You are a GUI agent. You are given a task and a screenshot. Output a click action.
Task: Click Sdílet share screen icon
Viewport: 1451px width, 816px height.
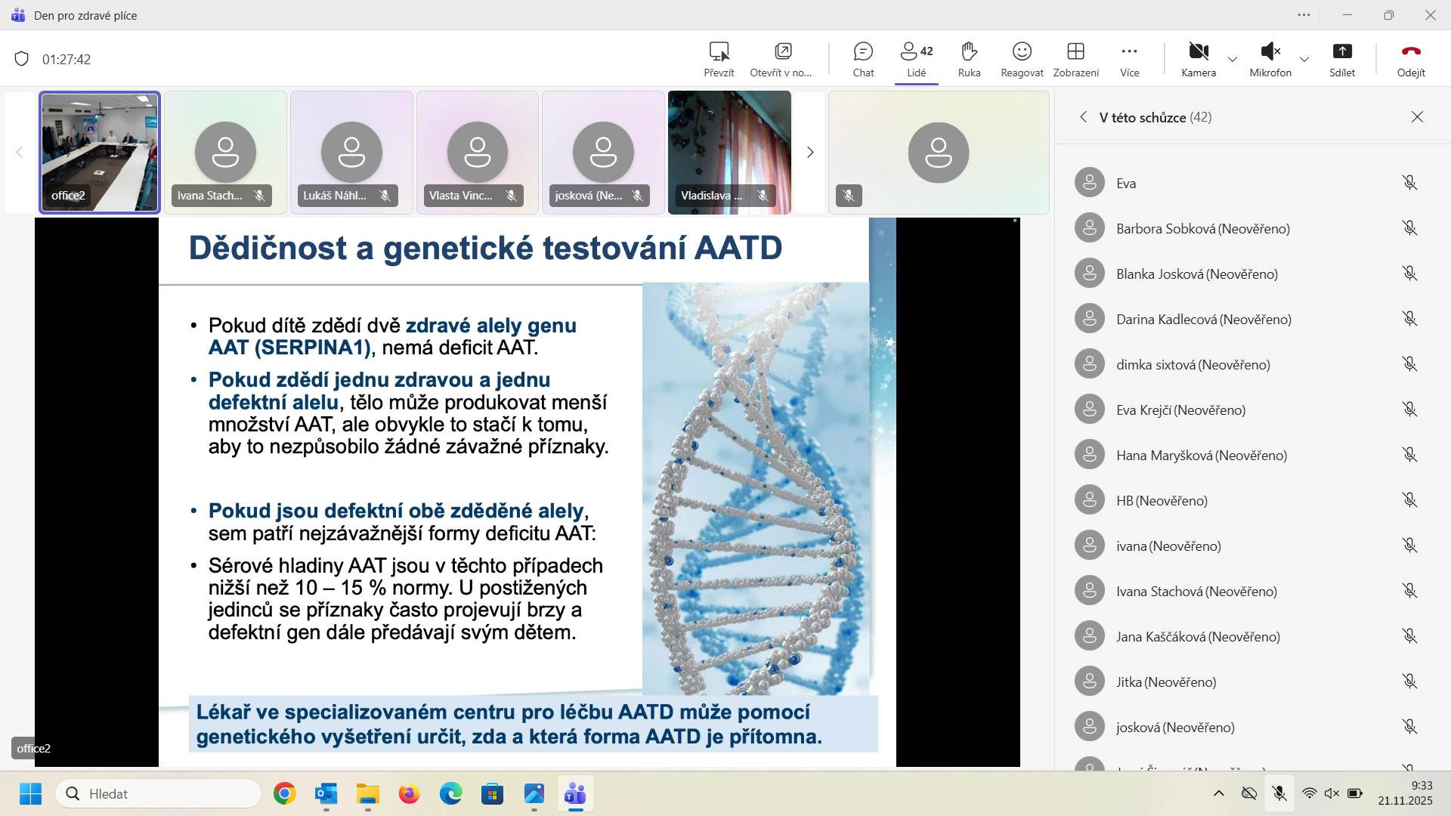coord(1342,52)
